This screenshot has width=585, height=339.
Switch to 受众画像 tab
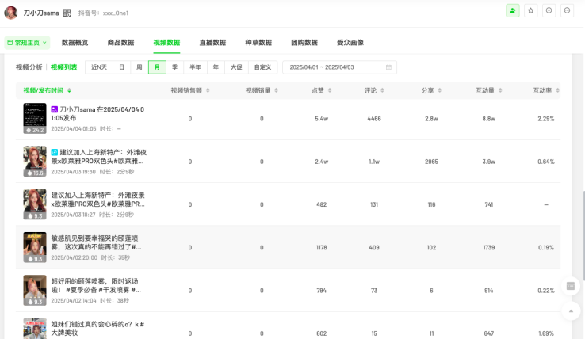pos(350,43)
